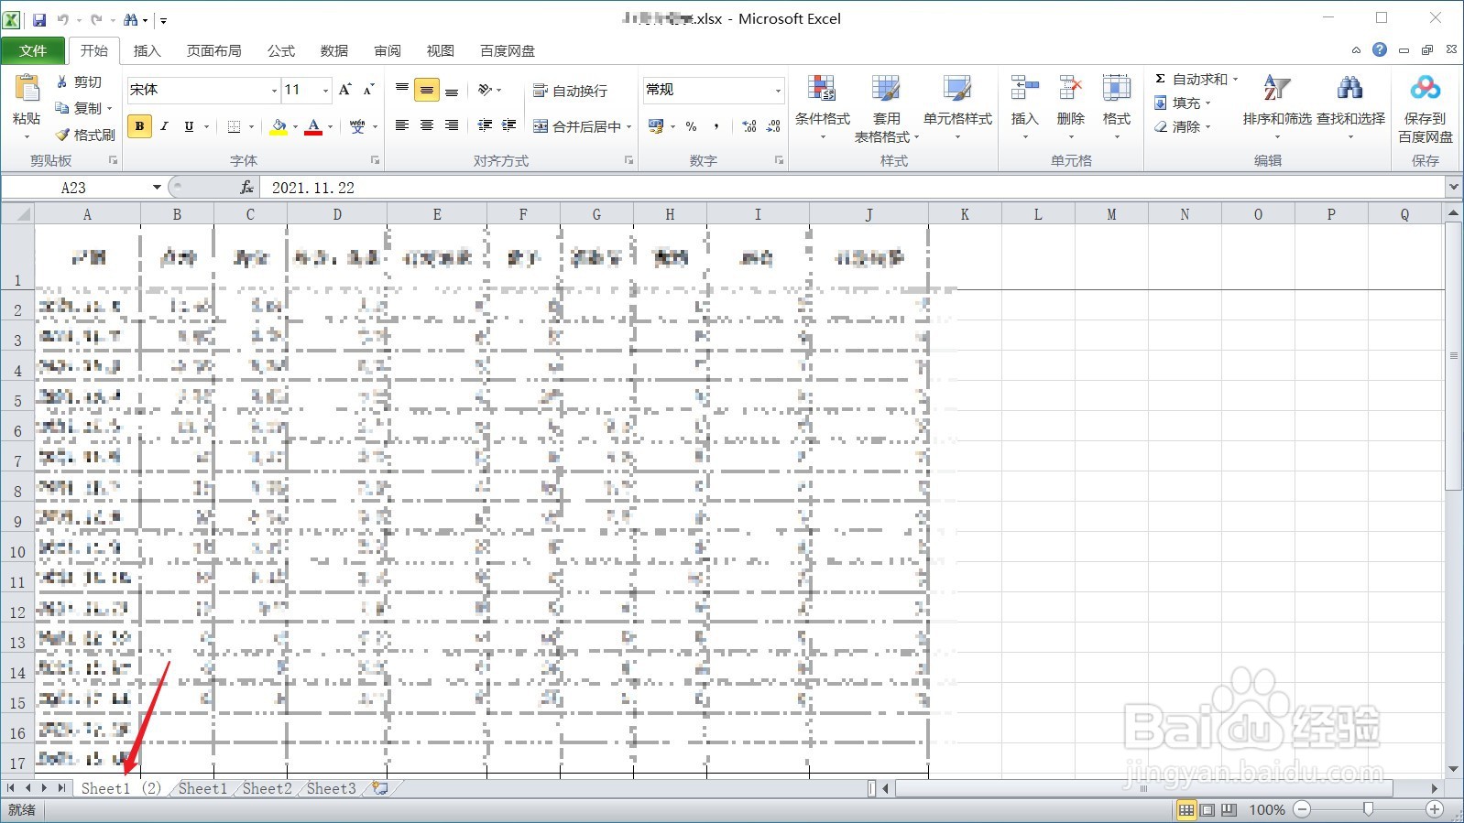Click zoom in plus button
1464x823 pixels.
[1435, 810]
